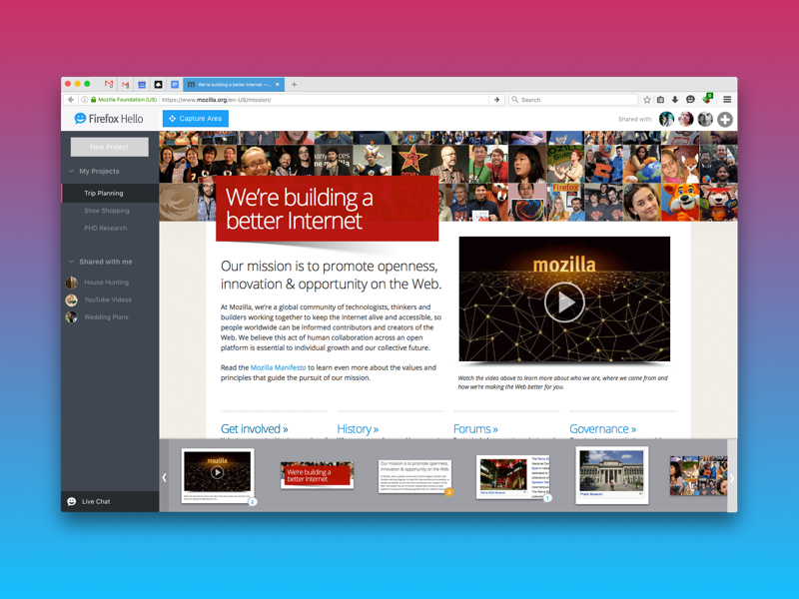
Task: Click the Wedding Plans avatar icon
Action: click(71, 316)
